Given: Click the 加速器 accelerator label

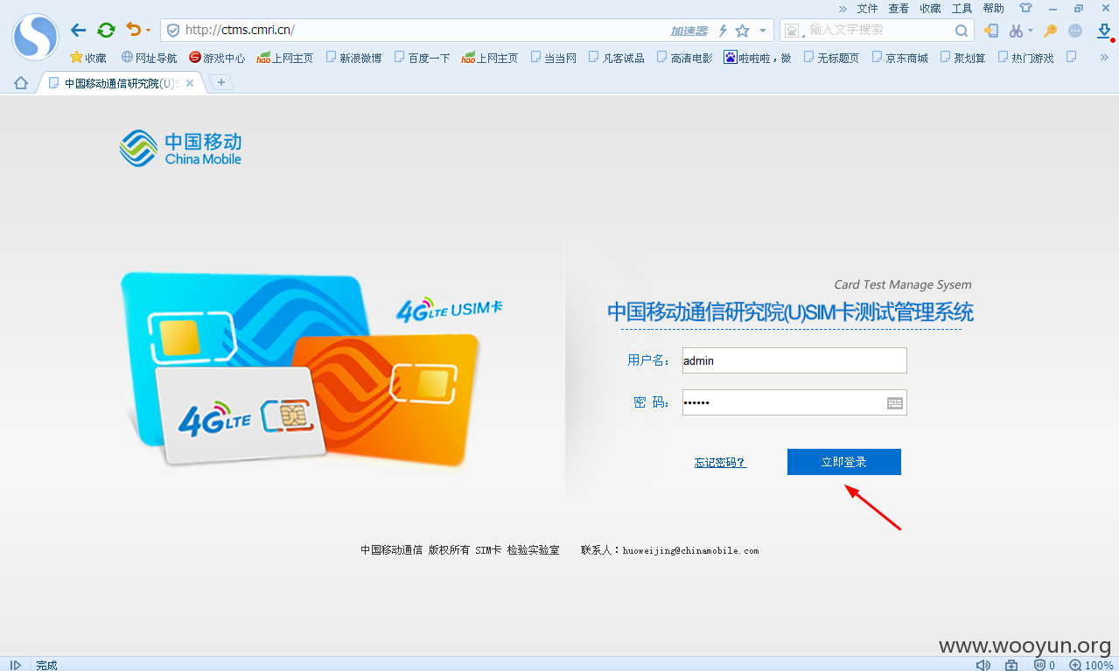Looking at the screenshot, I should (689, 31).
